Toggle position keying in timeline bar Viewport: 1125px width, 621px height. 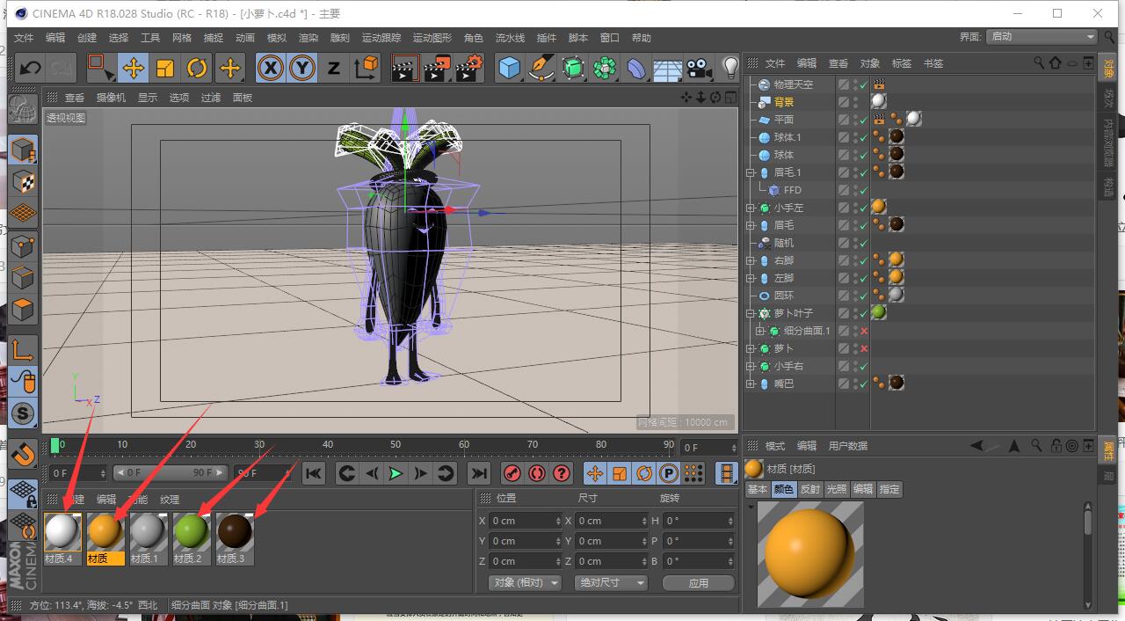point(595,473)
